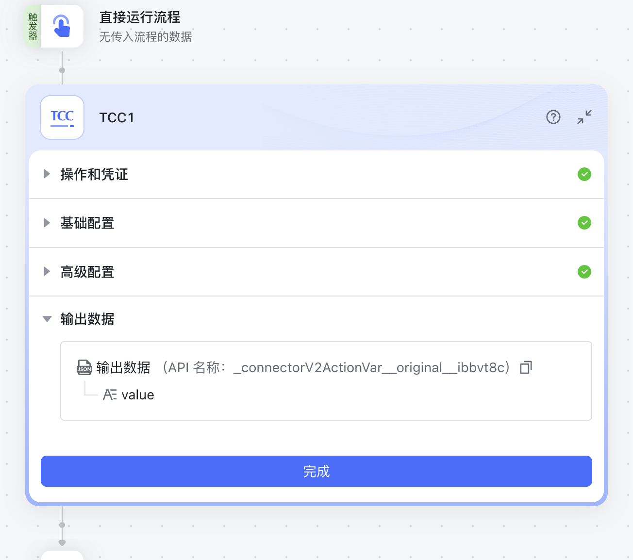
Task: Collapse the 输出数据 section
Action: tap(47, 319)
